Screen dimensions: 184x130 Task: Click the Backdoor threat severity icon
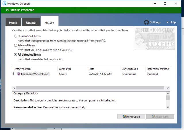tap(19, 74)
